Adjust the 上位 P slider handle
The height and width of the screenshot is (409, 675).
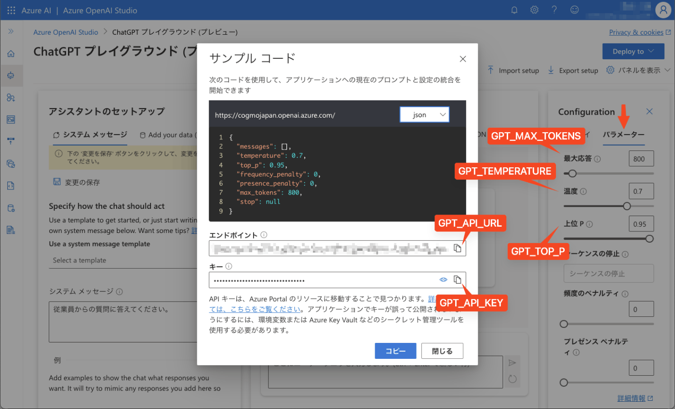tap(649, 238)
